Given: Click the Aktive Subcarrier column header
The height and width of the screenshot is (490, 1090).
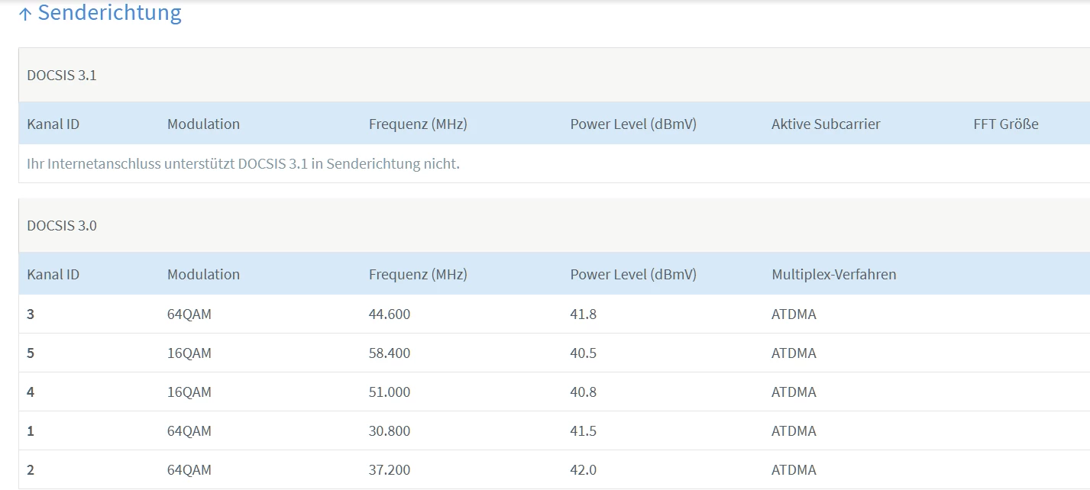Looking at the screenshot, I should click(826, 124).
